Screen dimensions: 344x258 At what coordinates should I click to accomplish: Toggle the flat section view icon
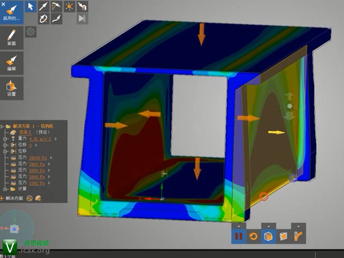click(283, 236)
